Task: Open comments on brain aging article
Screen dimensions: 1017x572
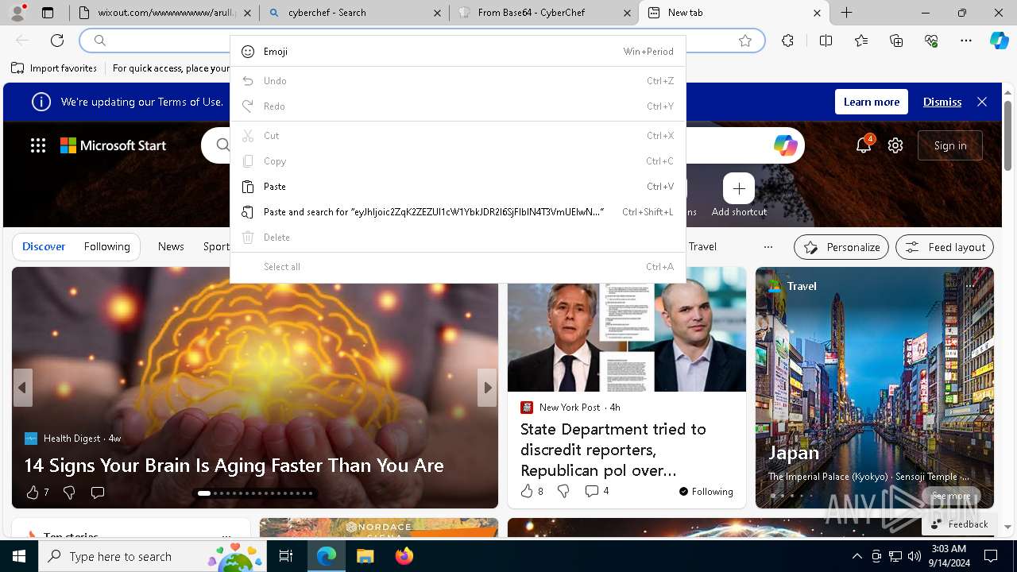Action: pos(98,493)
